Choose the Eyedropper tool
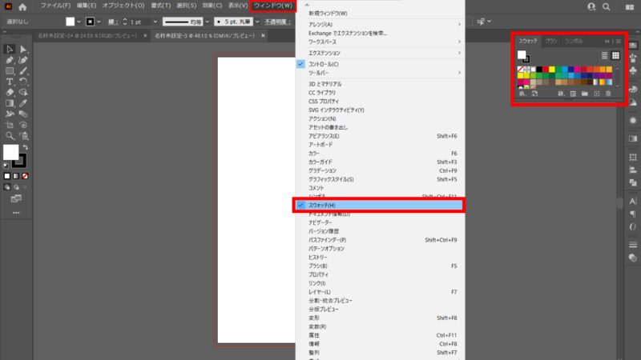The image size is (641, 360). pyautogui.click(x=23, y=103)
